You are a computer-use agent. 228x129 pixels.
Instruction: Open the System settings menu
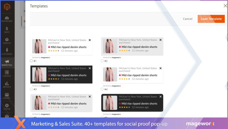click(7, 107)
